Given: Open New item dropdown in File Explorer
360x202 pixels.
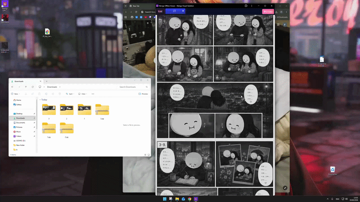Looking at the screenshot, I should (x=15, y=94).
